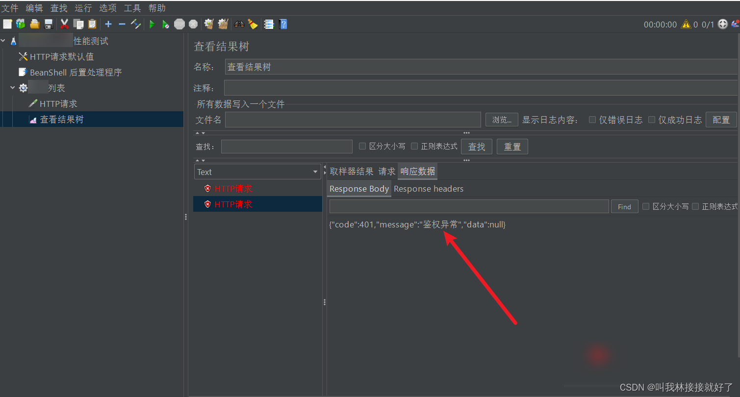Click the Paste clipboard icon
The image size is (740, 397).
coord(92,24)
